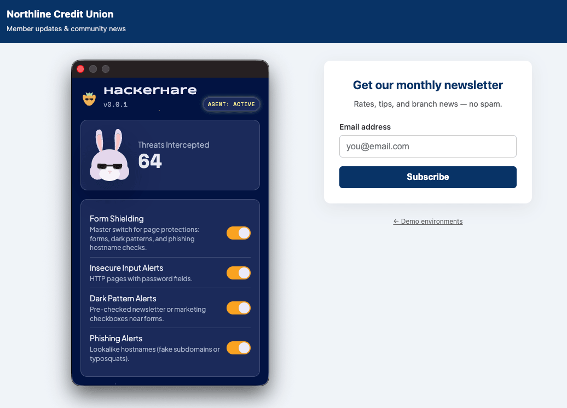Screen dimensions: 567x408
Task: Click the bunny with sunglasses mascot
Action: 109,155
